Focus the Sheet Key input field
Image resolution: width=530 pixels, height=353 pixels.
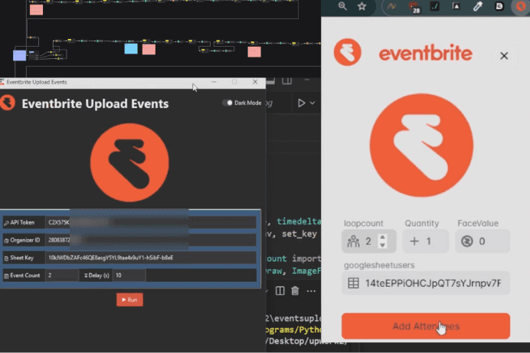(150, 257)
